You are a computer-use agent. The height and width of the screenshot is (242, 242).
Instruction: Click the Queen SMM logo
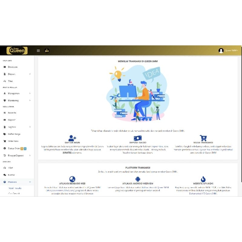pos(17,51)
